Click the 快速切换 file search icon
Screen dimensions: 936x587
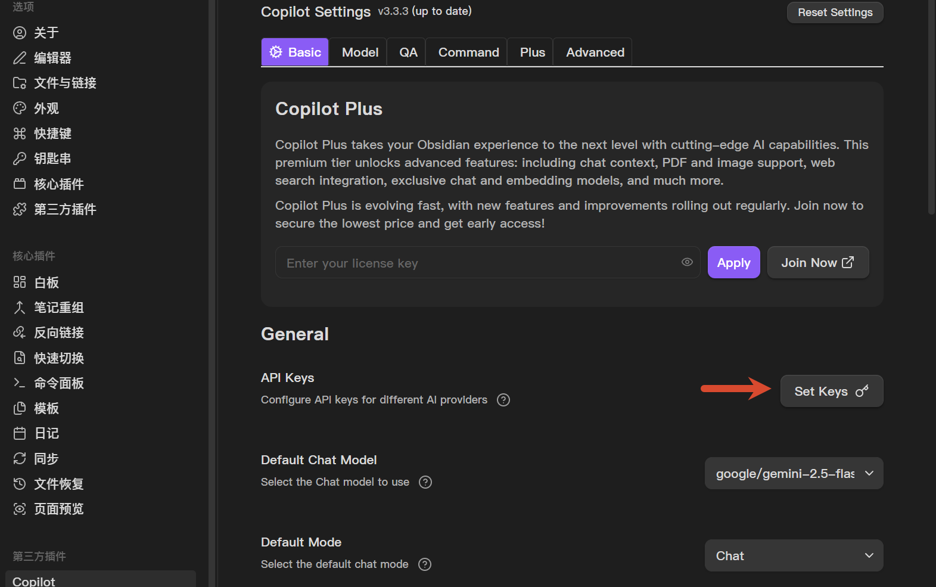(20, 358)
